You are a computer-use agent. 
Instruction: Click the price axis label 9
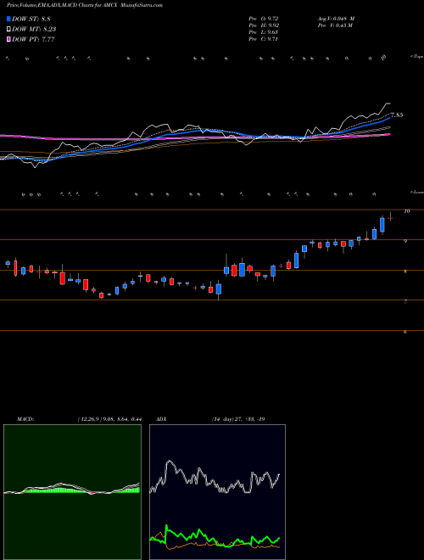point(405,242)
